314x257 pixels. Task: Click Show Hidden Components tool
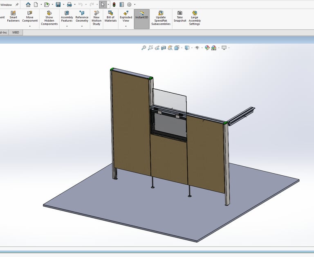49,18
